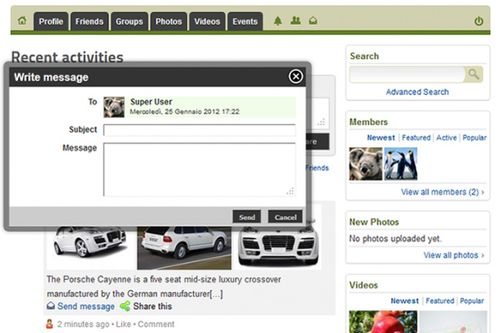Viewport: 501px width, 333px height.
Task: Show Featured members filter
Action: [416, 138]
